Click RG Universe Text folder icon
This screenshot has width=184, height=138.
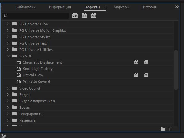(x=14, y=43)
